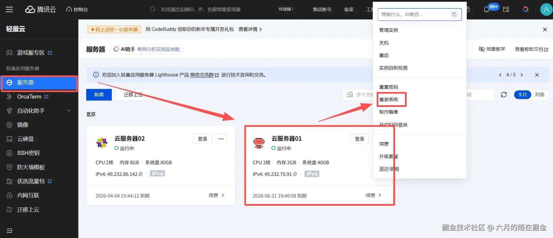
Task: Click the 云服务器02 OS icon
Action: 102,143
